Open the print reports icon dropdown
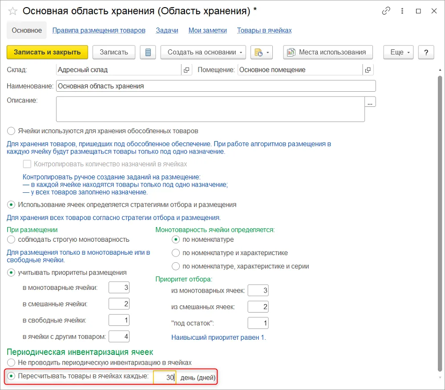This screenshot has width=445, height=390. [262, 52]
